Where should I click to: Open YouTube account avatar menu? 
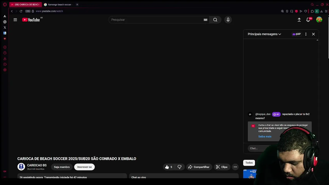pos(319,20)
